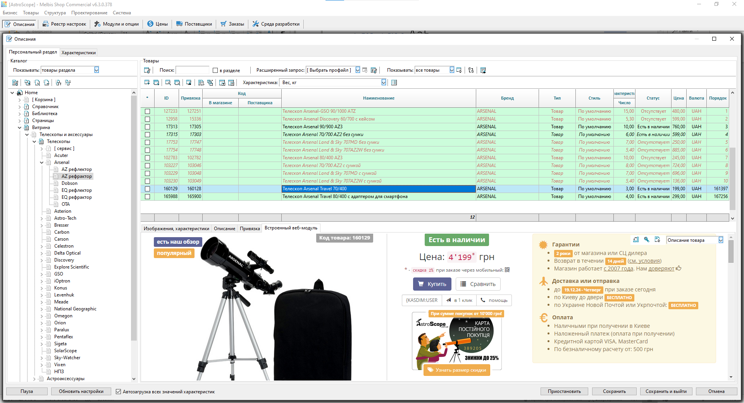This screenshot has height=403, width=744.
Task: Click the load-catalog-from-database icon in Каталог toolbar
Action: (x=15, y=83)
